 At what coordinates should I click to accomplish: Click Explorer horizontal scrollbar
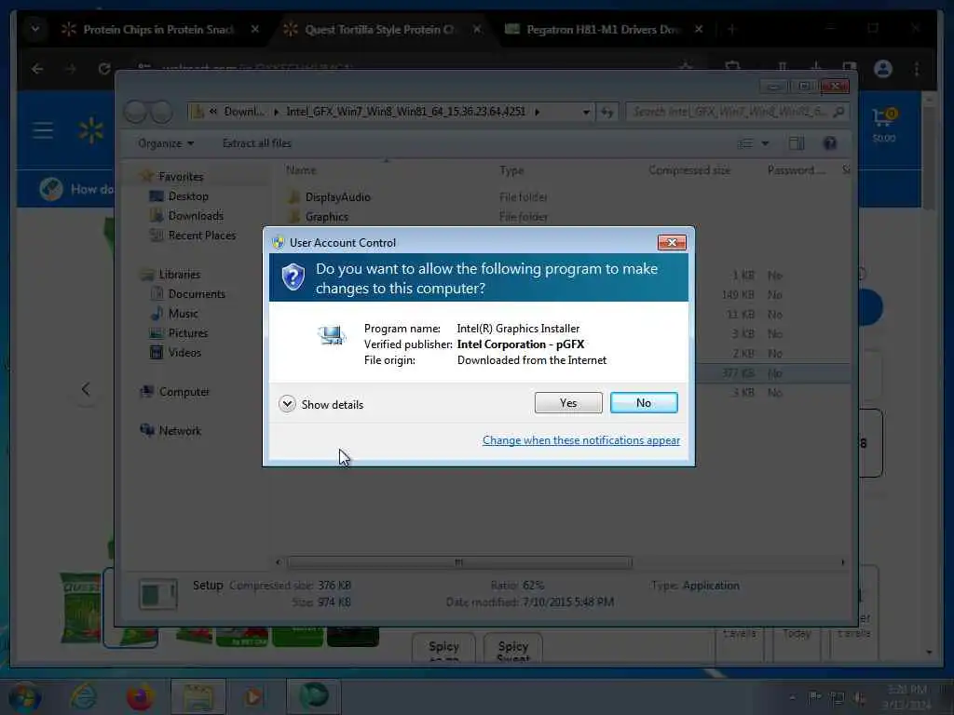pyautogui.click(x=459, y=562)
